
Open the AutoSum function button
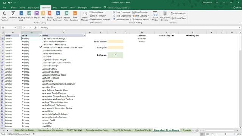point(13,16)
